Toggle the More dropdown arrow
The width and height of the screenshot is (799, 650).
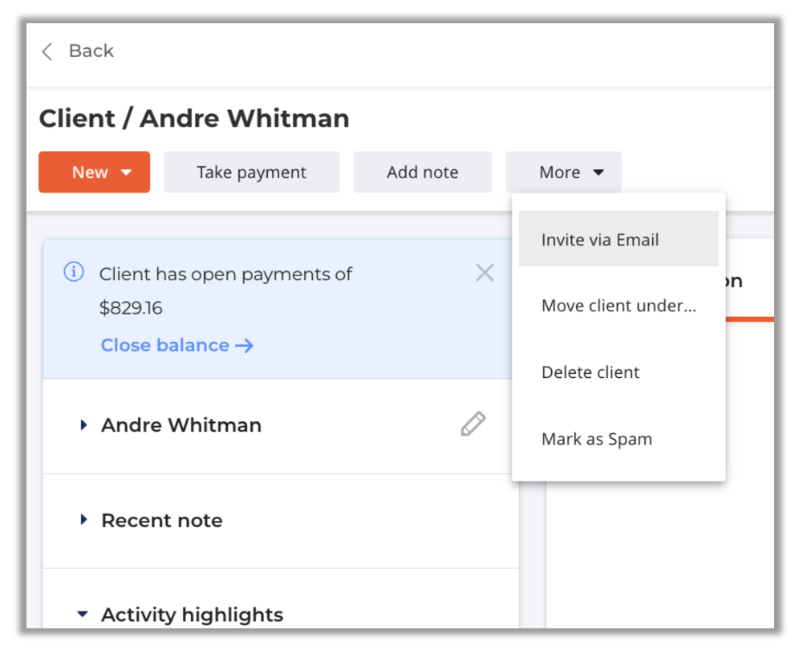(598, 173)
